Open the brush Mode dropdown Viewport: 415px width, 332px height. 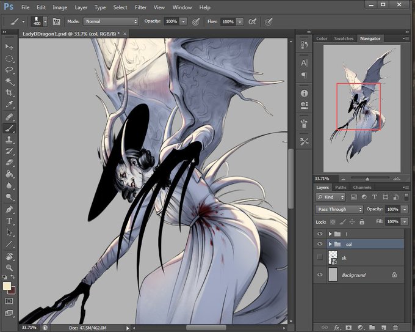111,21
